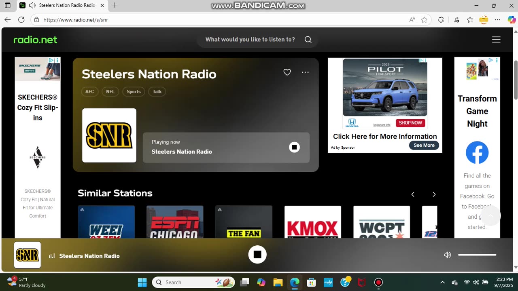518x291 pixels.
Task: Click the SNR logo in bottom player bar
Action: (28, 255)
